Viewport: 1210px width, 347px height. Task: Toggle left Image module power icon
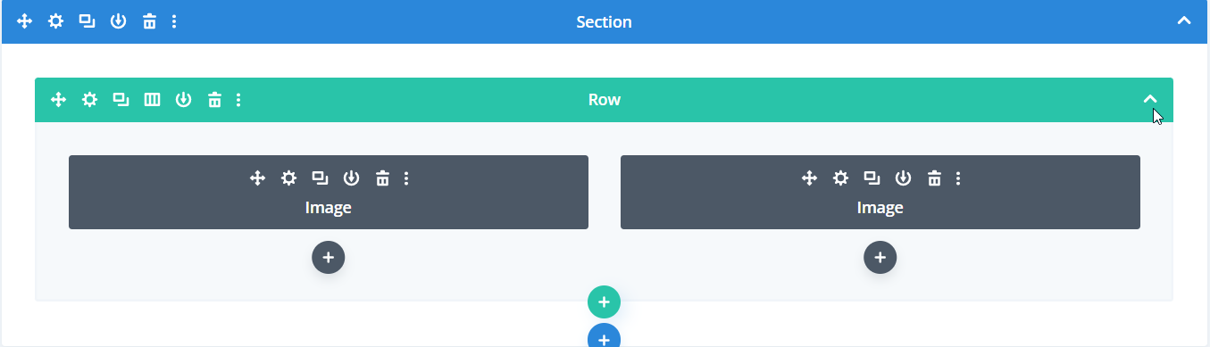coord(351,178)
